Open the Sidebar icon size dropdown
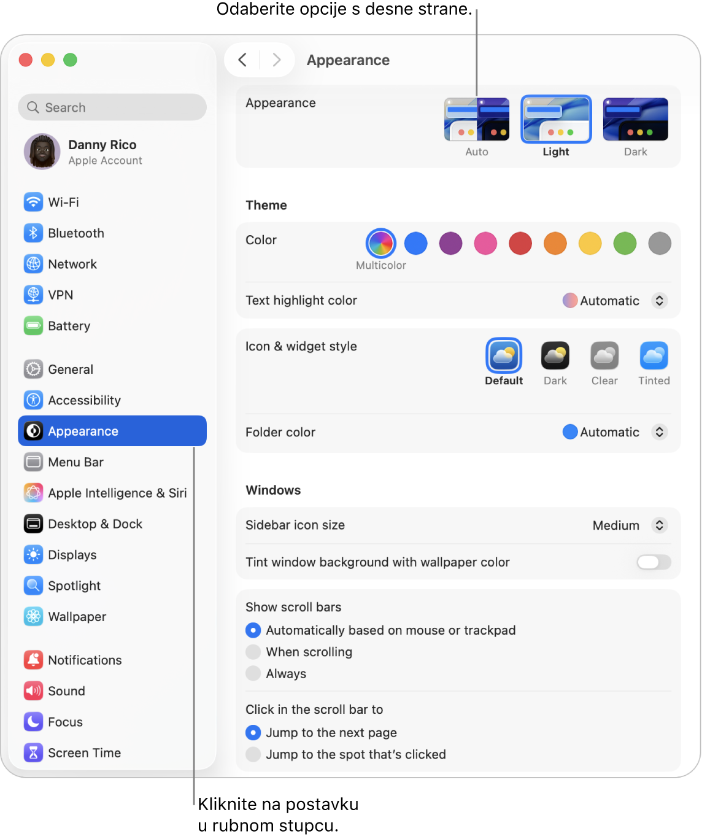The width and height of the screenshot is (702, 839). point(630,525)
